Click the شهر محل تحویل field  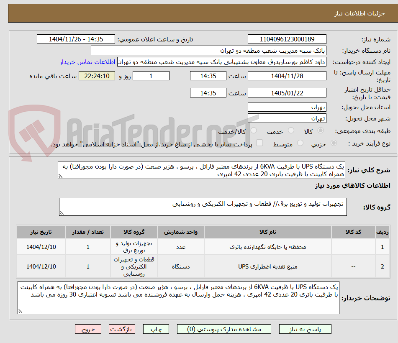pos(287,118)
